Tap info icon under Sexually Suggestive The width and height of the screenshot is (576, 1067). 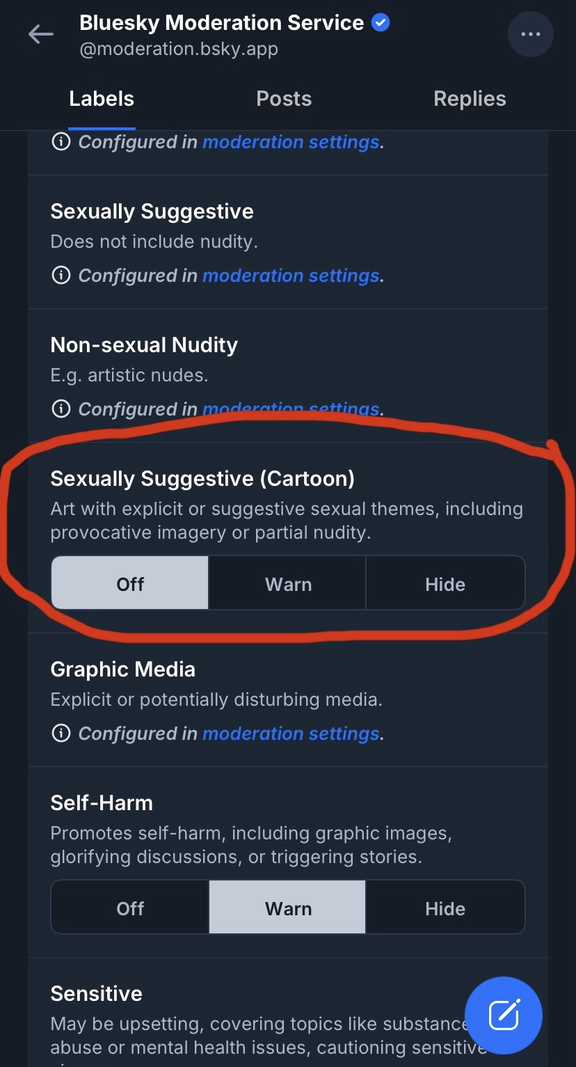(x=61, y=276)
